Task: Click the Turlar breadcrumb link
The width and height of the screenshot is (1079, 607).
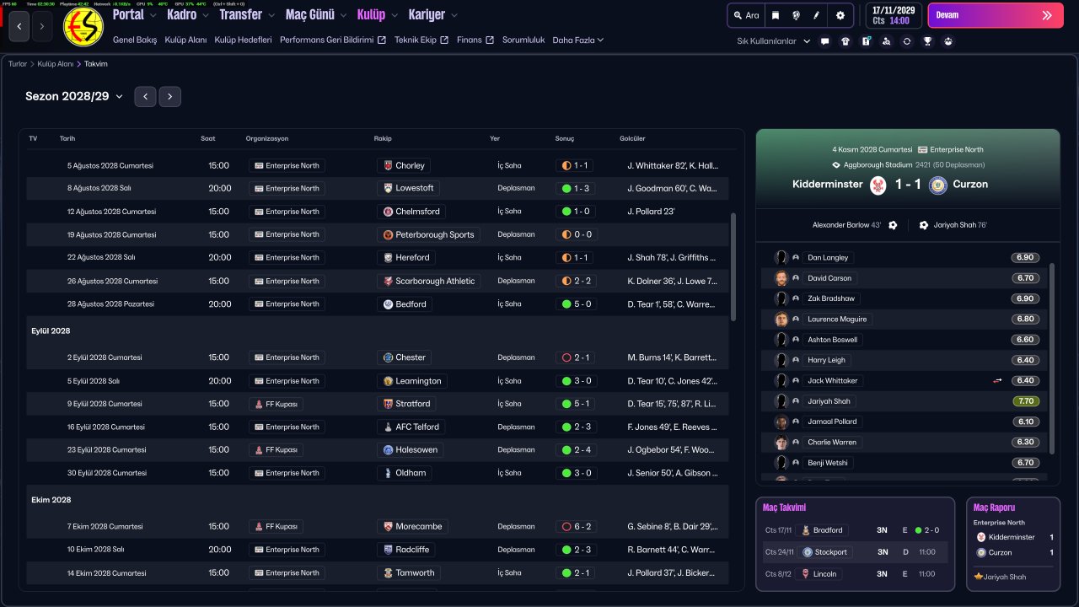Action: (x=18, y=64)
